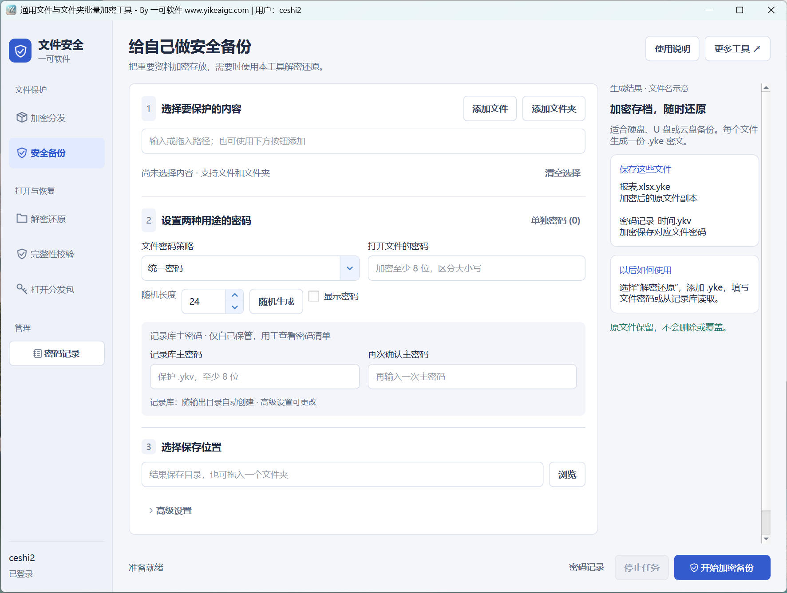Open the 使用说明 guide
This screenshot has height=593, width=787.
click(x=672, y=49)
